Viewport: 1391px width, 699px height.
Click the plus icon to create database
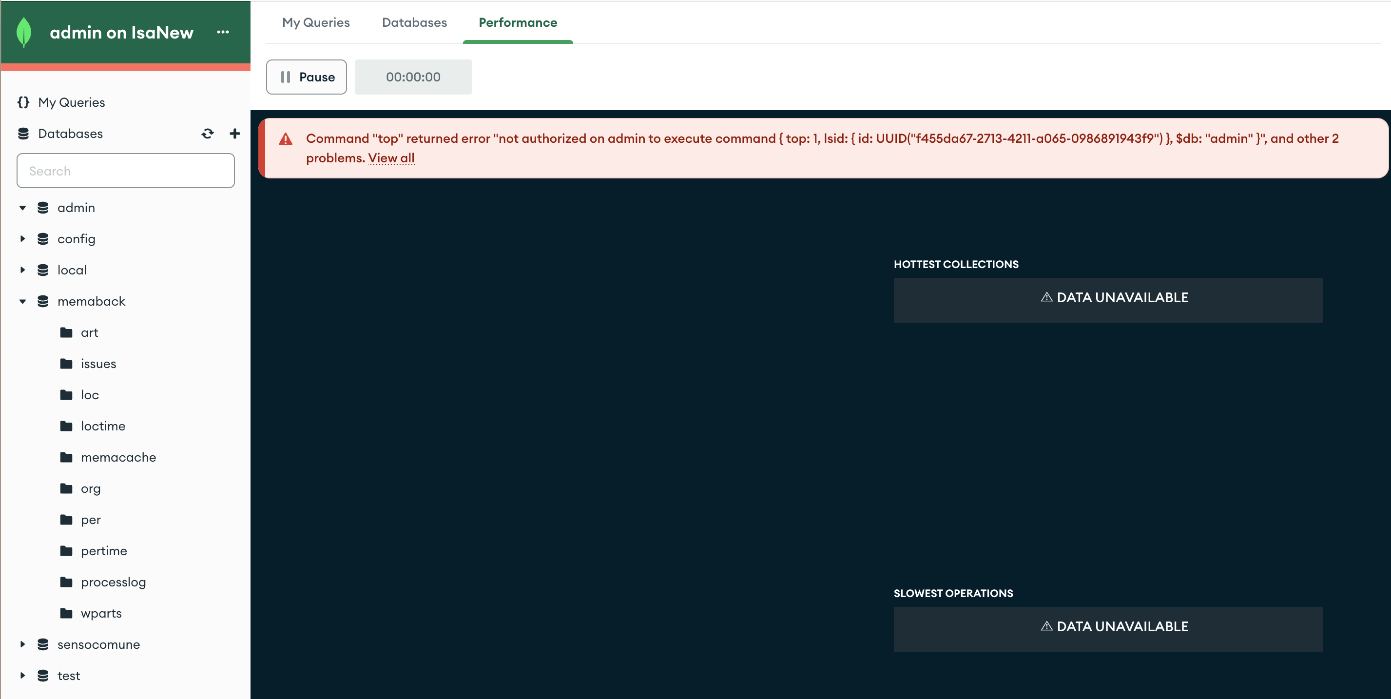coord(234,134)
